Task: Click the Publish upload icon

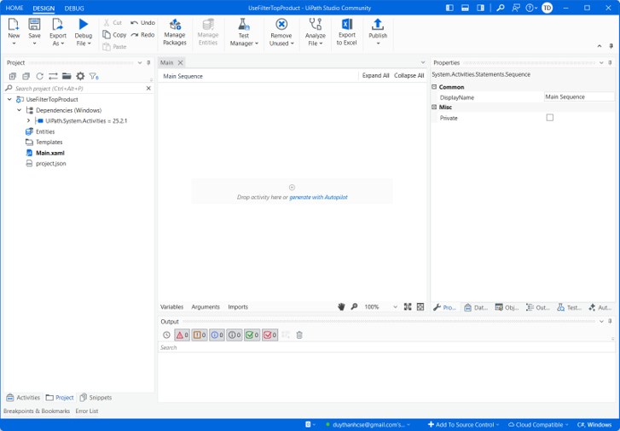Action: [x=378, y=25]
